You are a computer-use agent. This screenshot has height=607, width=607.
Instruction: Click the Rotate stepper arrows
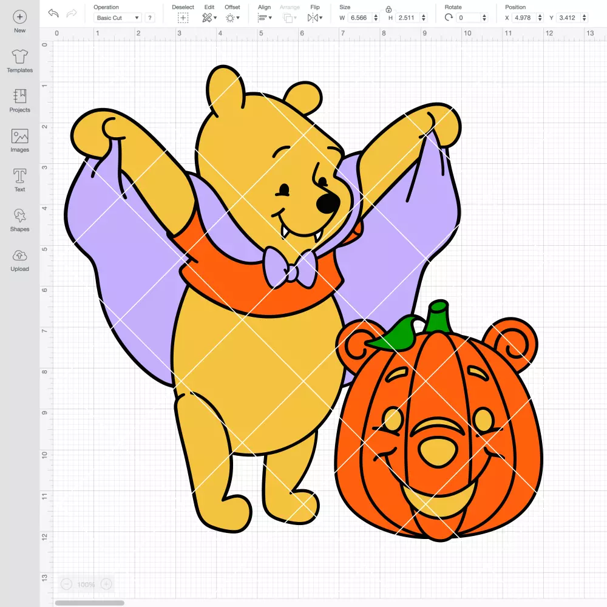(484, 18)
